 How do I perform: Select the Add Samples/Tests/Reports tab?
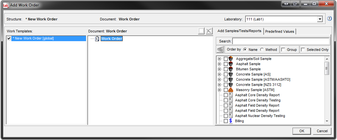pyautogui.click(x=240, y=31)
